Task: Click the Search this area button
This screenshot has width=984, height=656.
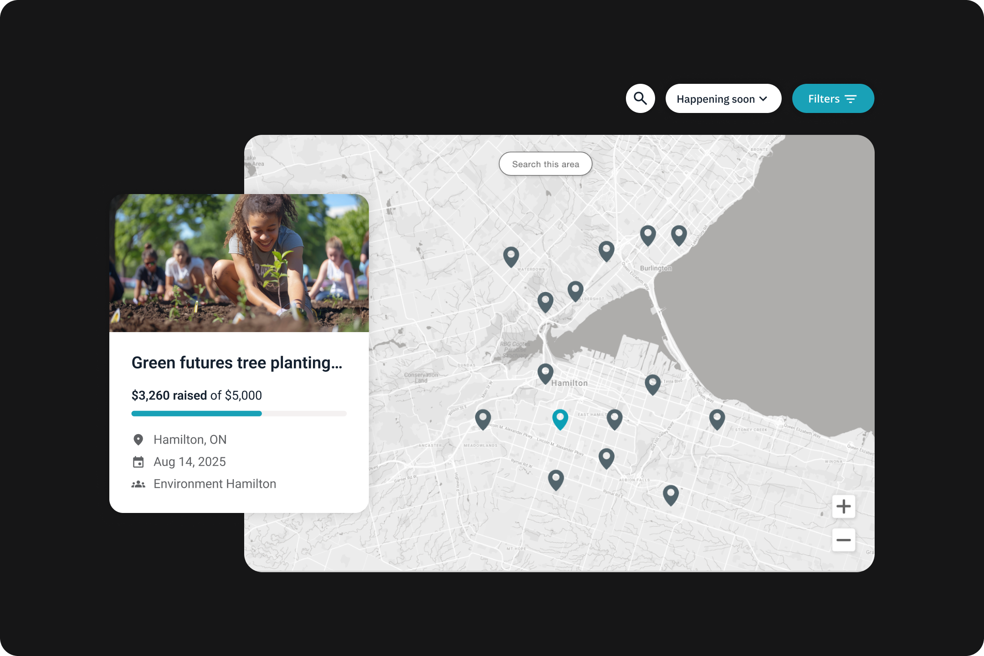Action: [x=546, y=164]
